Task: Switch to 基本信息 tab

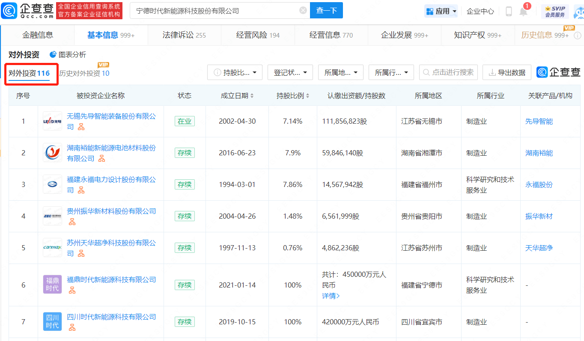Action: (x=111, y=35)
